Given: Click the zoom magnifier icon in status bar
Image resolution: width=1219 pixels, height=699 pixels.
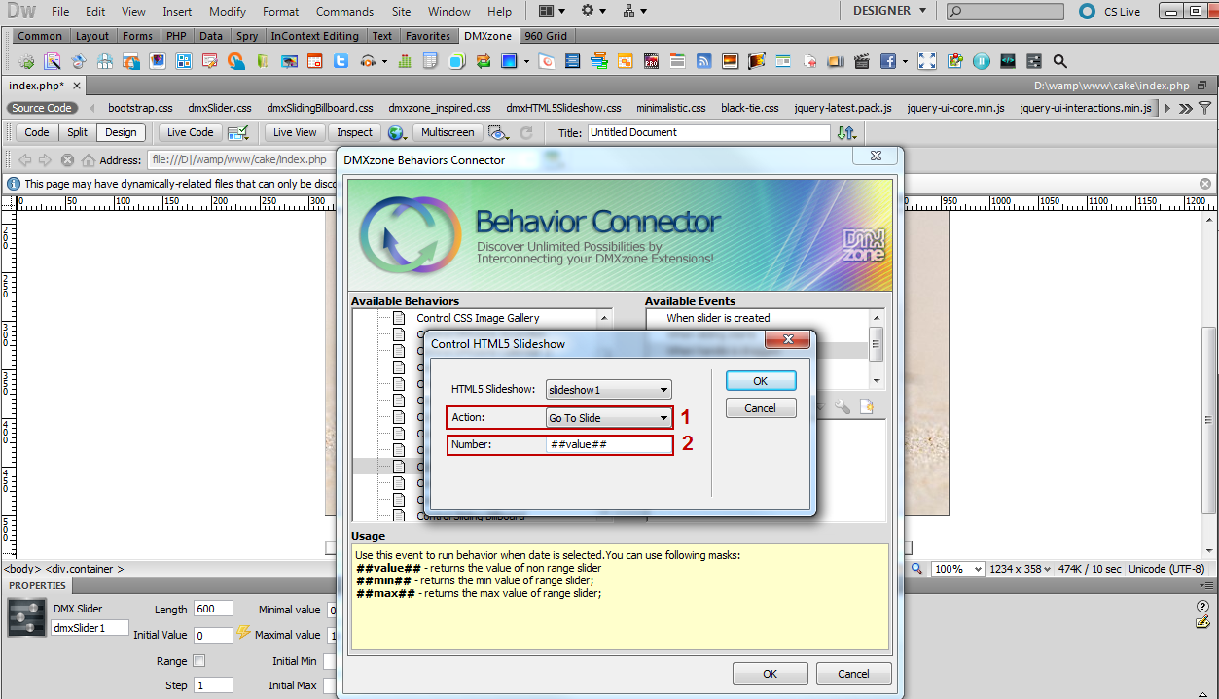Looking at the screenshot, I should [917, 568].
